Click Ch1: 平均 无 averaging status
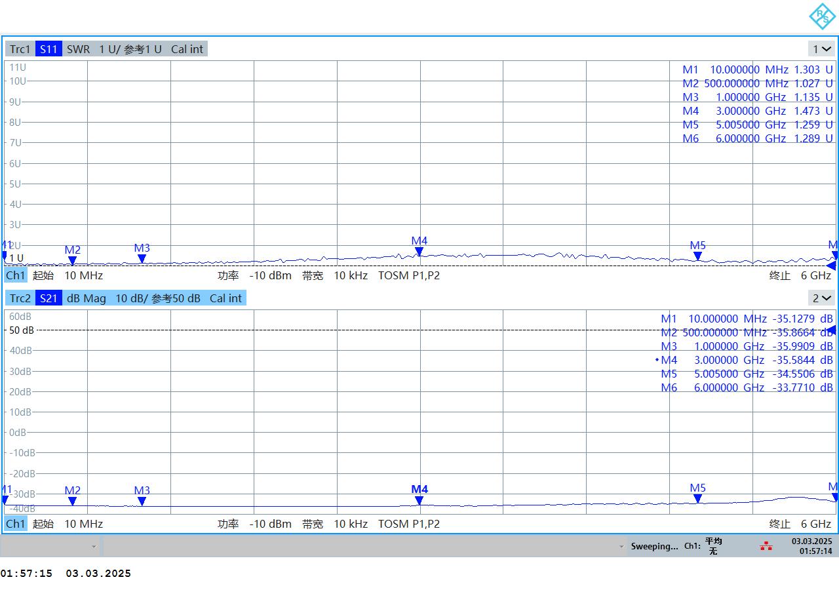The image size is (839, 590). pyautogui.click(x=703, y=546)
